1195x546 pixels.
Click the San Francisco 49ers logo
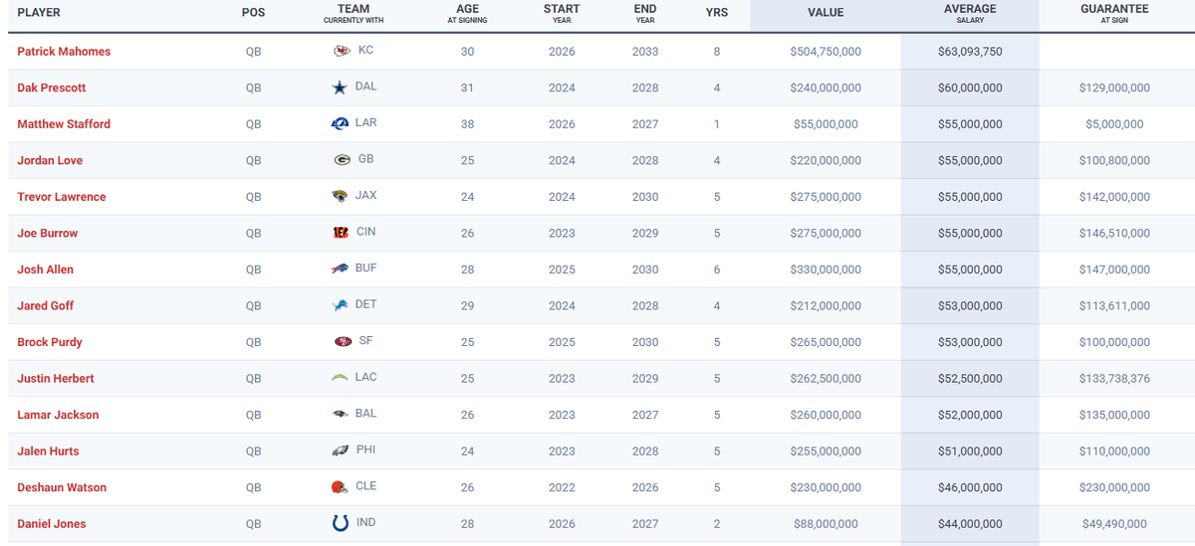coord(343,341)
